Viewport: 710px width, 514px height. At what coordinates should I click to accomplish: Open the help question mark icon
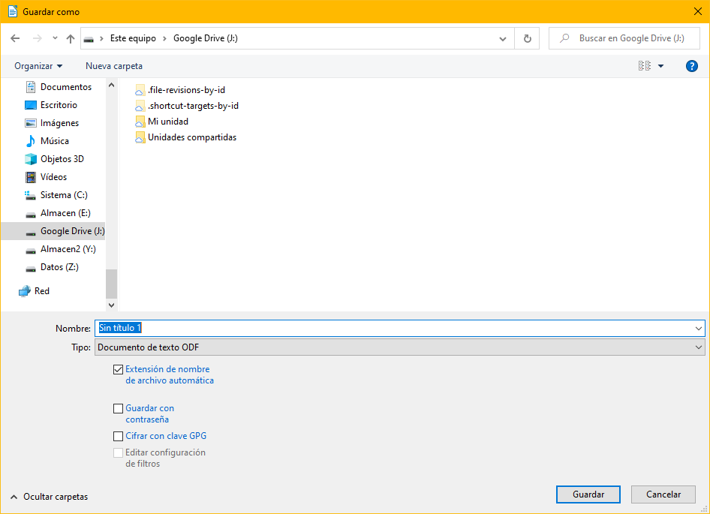tap(692, 66)
